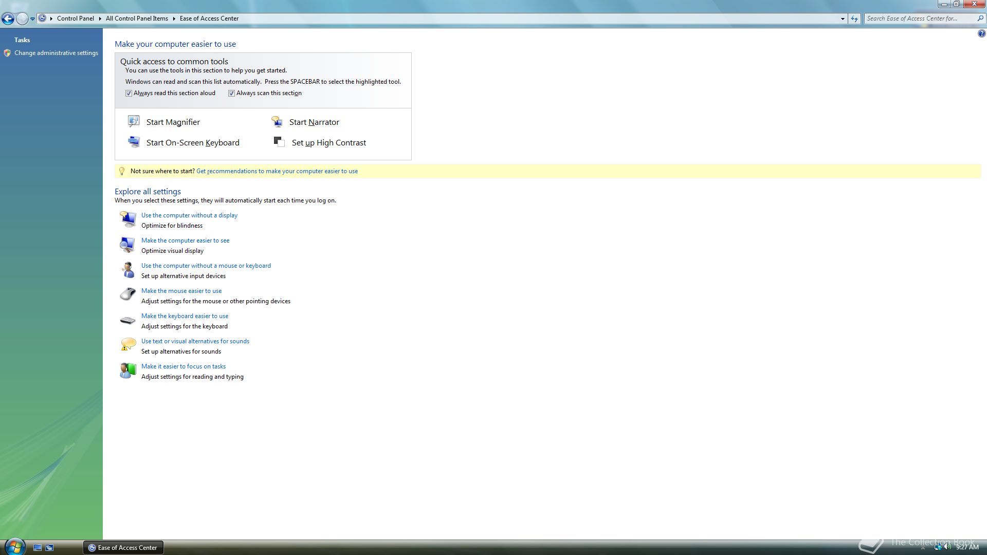Image resolution: width=987 pixels, height=555 pixels.
Task: Expand address bar previous locations dropdown
Action: 843,18
